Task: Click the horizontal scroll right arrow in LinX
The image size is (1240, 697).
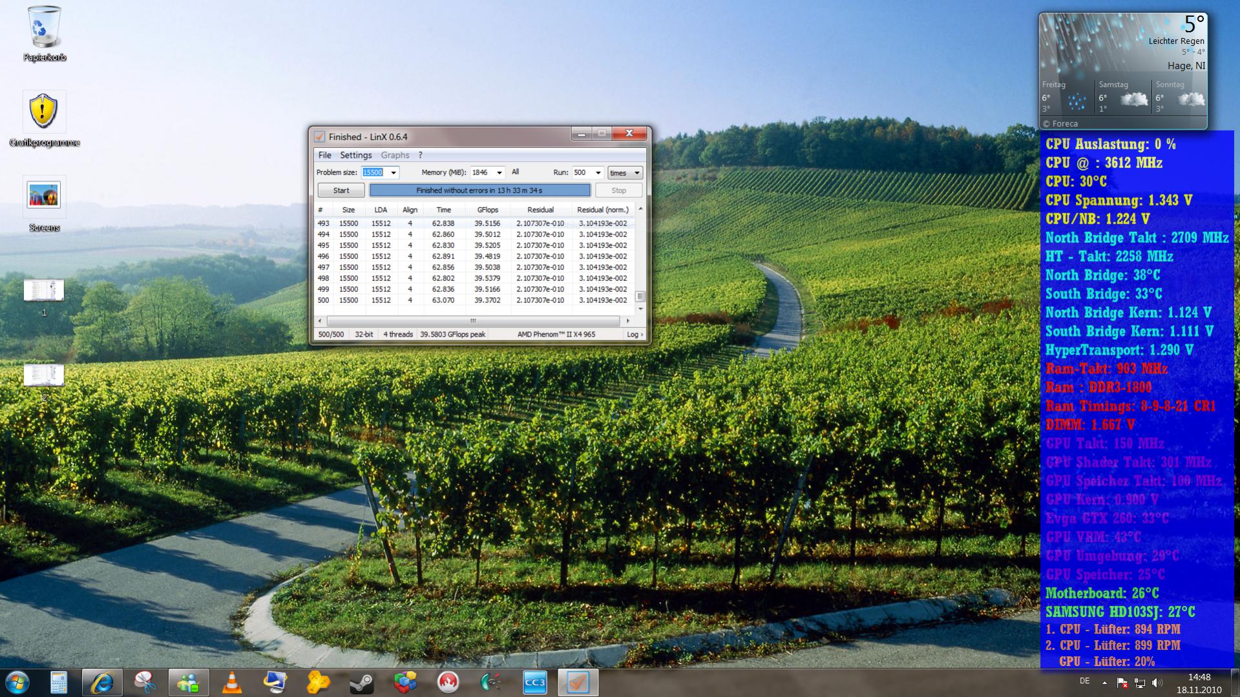Action: pyautogui.click(x=627, y=320)
